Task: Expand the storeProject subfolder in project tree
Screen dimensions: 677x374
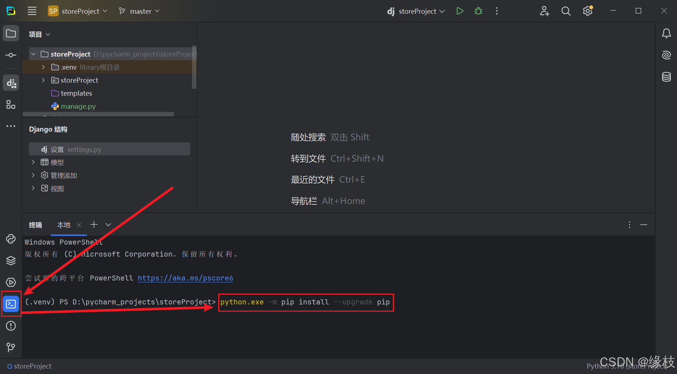Action: tap(43, 80)
